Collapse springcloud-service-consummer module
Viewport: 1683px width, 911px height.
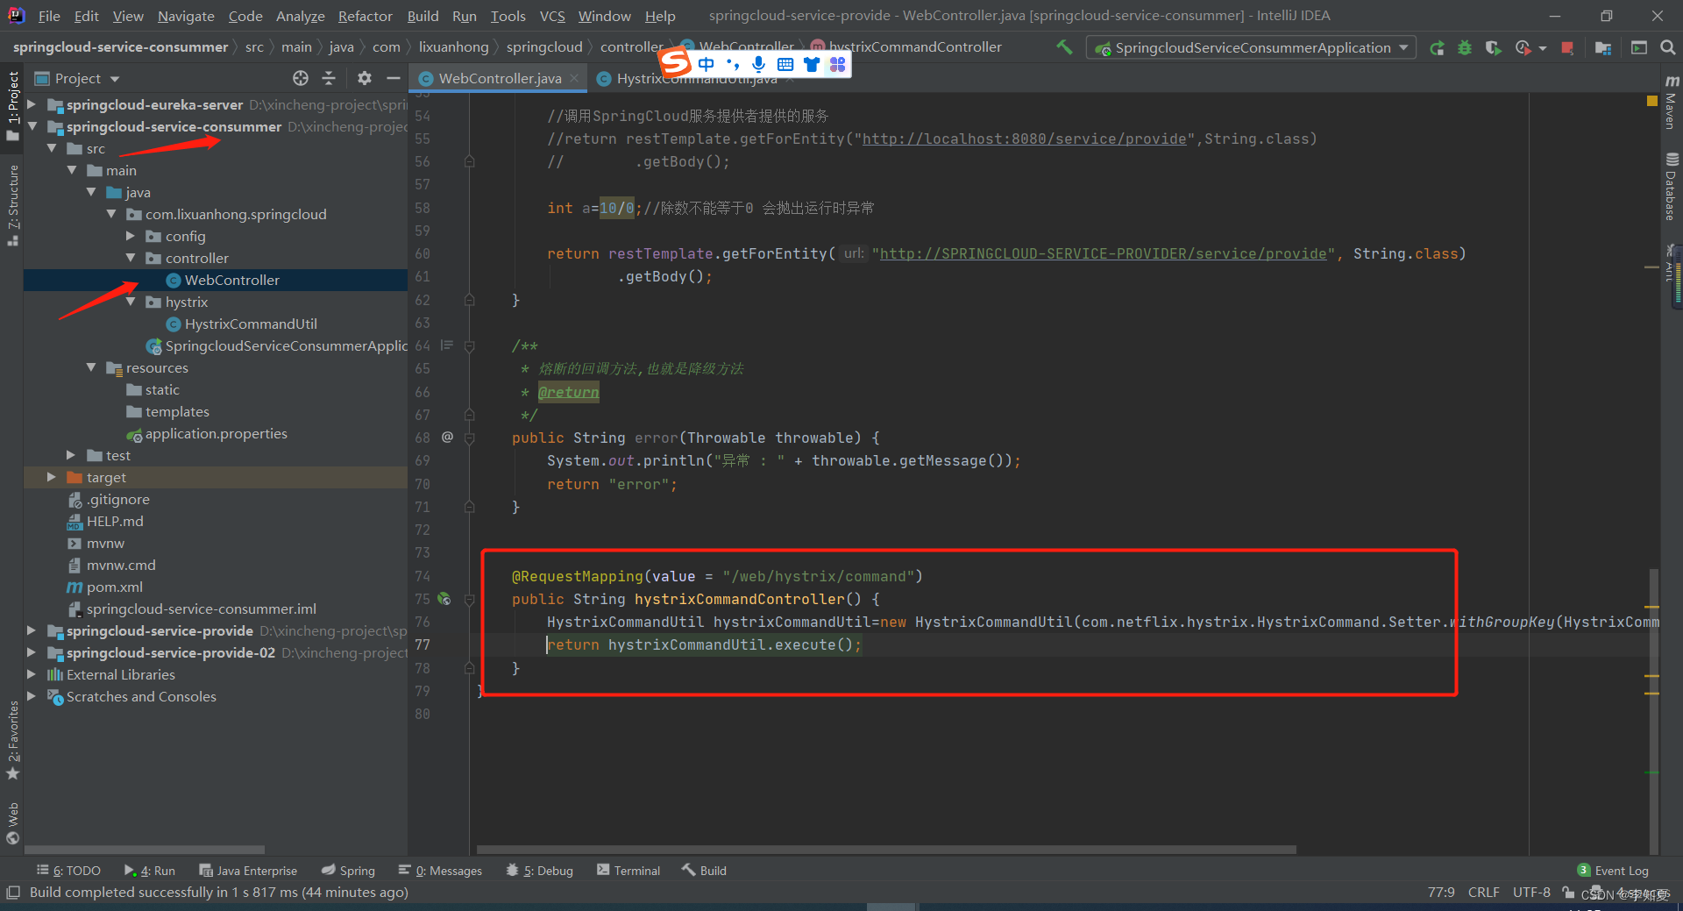32,126
